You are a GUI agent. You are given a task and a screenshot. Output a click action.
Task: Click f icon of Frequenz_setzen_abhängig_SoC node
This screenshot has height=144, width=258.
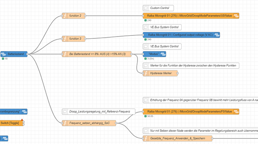click(65, 123)
